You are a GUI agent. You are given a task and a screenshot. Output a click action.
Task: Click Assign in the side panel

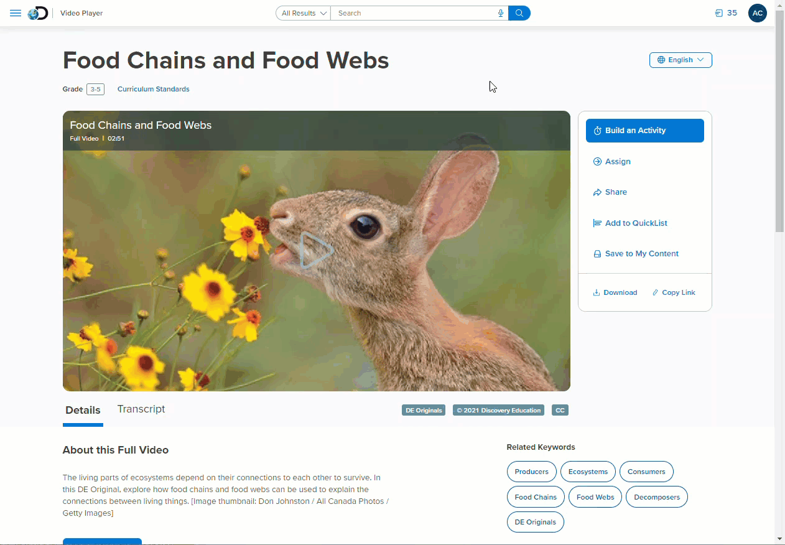[x=612, y=162]
